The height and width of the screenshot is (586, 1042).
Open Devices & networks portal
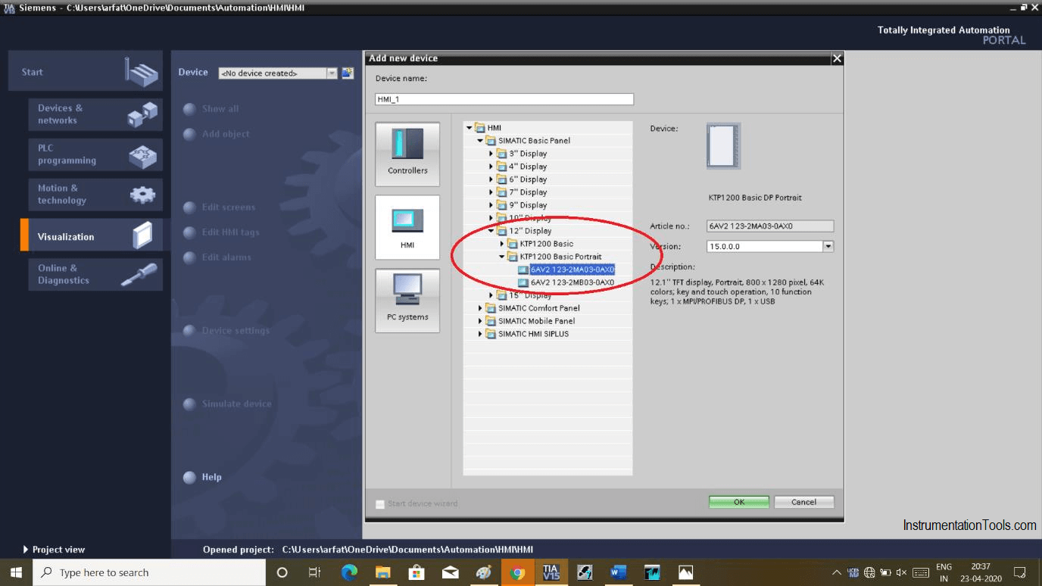[95, 114]
